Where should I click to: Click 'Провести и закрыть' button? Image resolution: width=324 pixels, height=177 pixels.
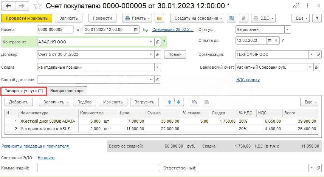click(x=27, y=18)
